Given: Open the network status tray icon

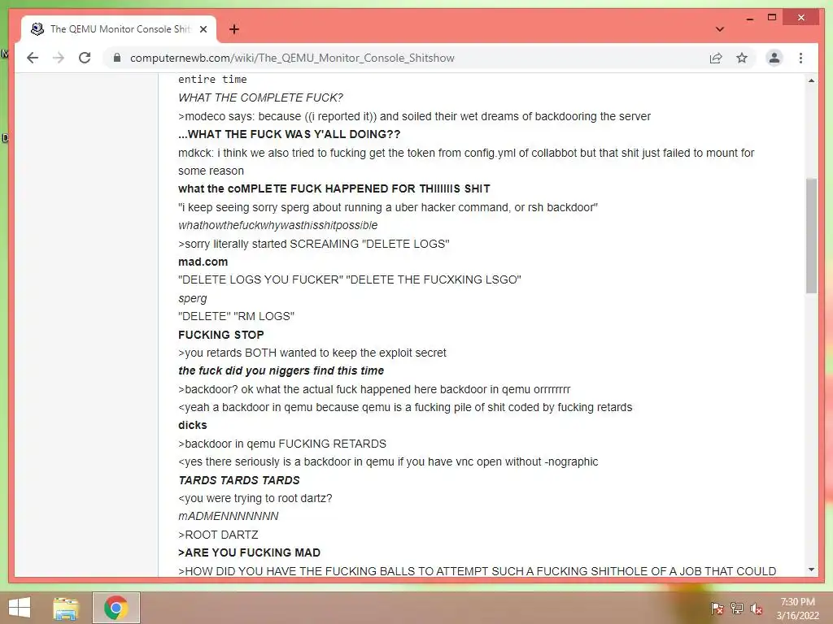Looking at the screenshot, I should click(737, 609).
